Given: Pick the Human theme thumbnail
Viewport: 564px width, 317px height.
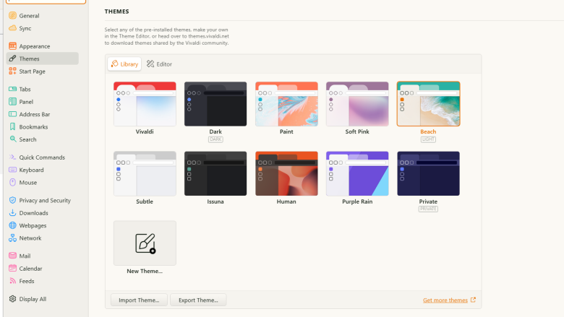Looking at the screenshot, I should click(x=286, y=174).
